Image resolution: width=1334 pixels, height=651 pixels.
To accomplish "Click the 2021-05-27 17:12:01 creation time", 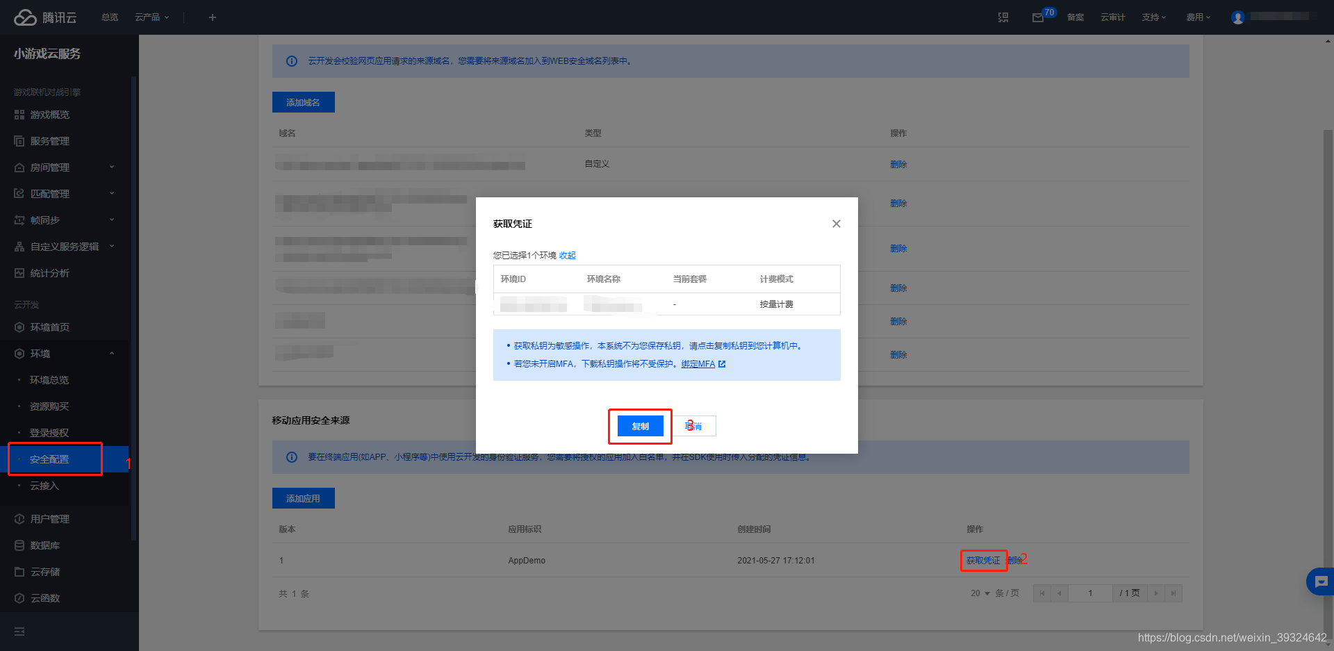I will click(776, 561).
